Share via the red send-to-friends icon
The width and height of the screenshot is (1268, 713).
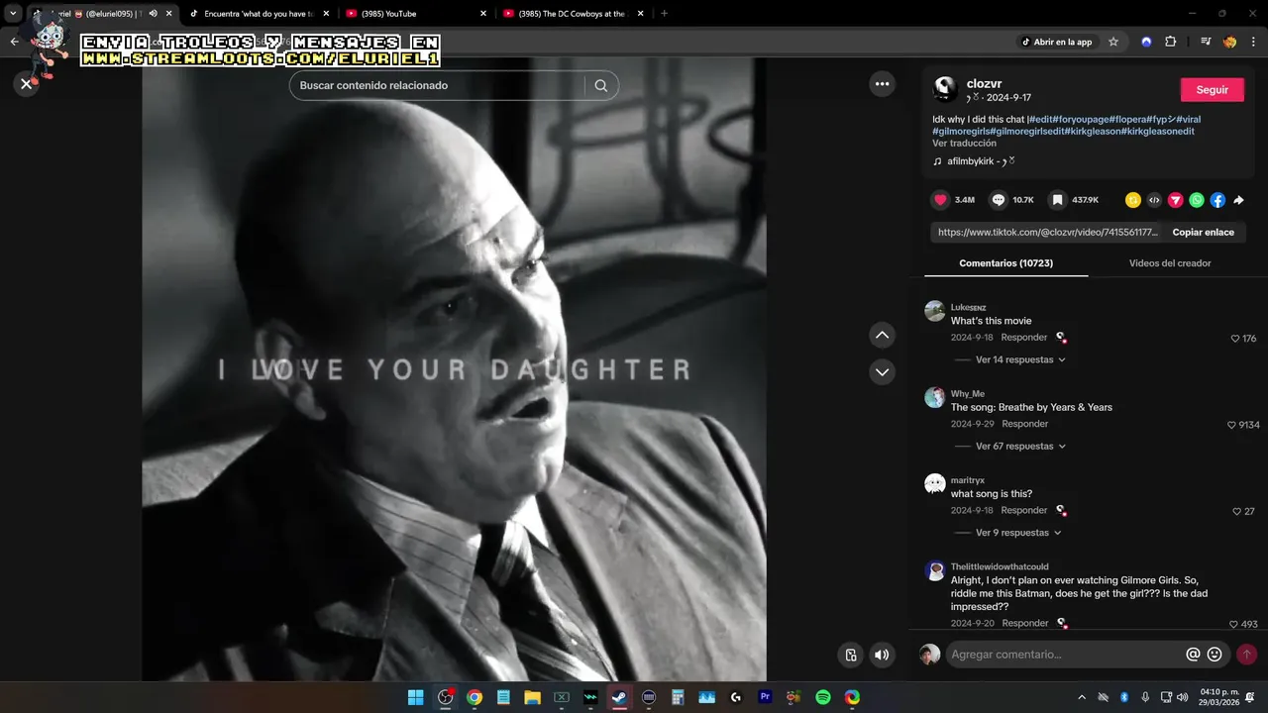pos(1176,200)
